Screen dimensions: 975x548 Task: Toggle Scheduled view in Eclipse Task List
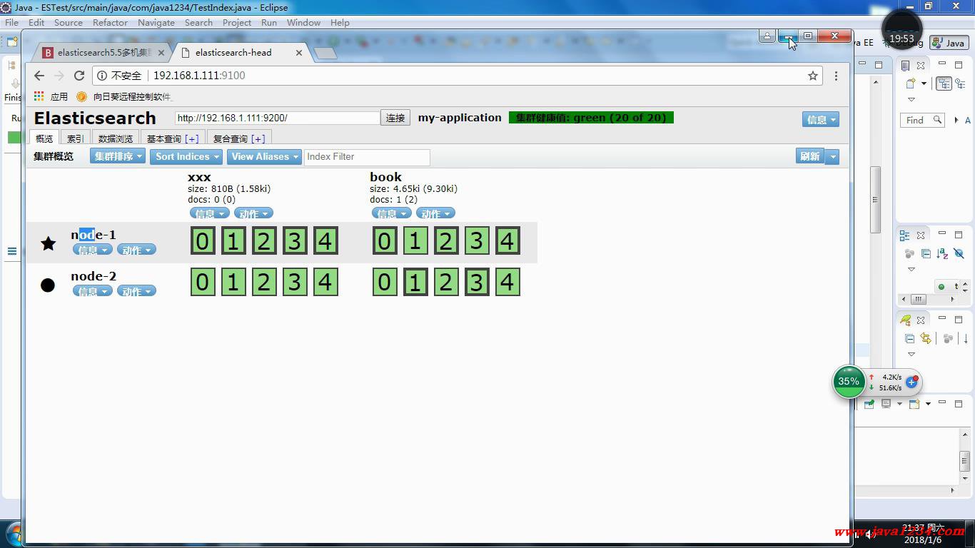[x=960, y=83]
